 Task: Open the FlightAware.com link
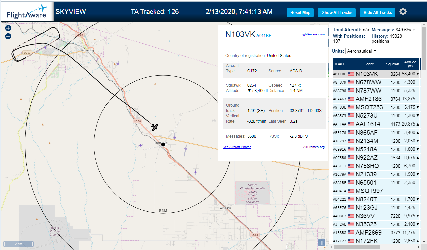(312, 34)
